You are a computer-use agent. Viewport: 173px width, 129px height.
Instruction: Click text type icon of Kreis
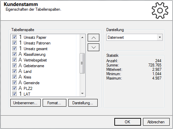(x=20, y=77)
